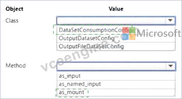Click the yellow Microsoft logo square
Image resolution: width=182 pixels, height=99 pixels.
132,37
